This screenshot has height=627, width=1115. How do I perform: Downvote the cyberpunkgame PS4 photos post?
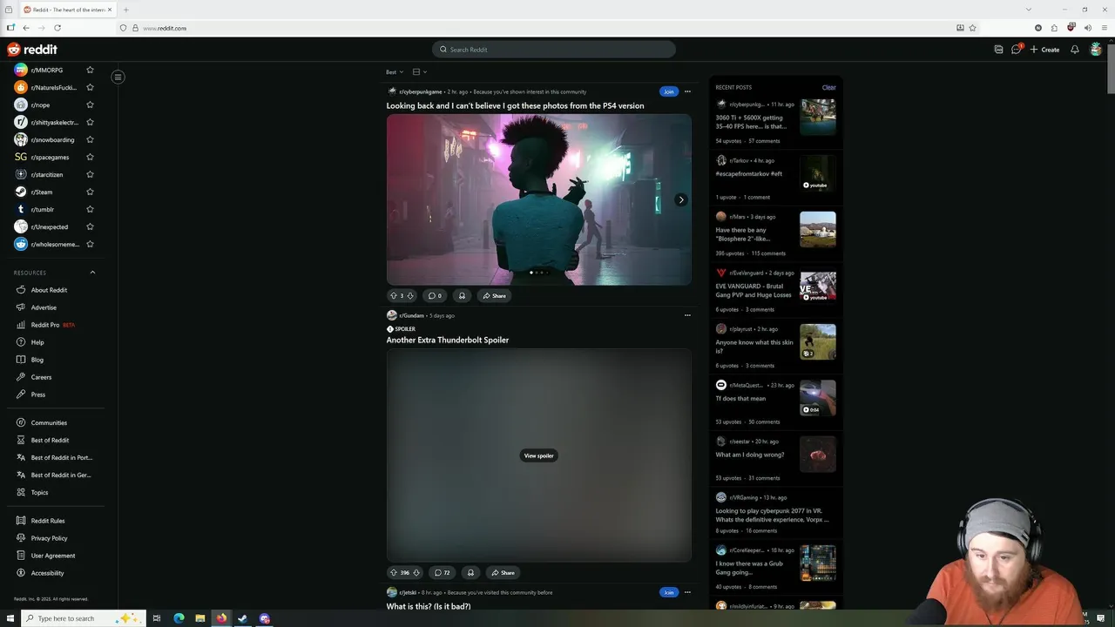coord(410,296)
